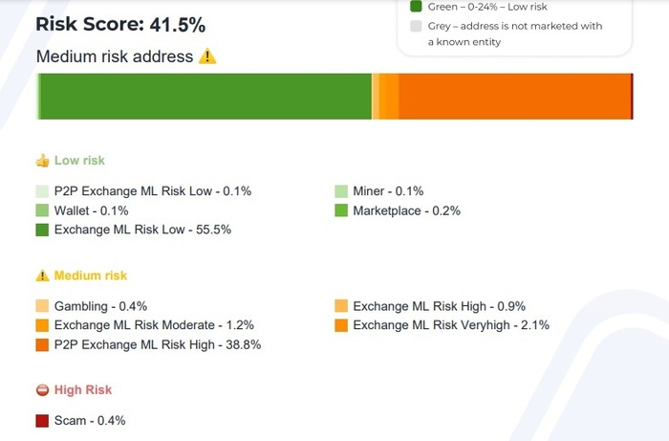Click the P2P Exchange ML Risk High swatch
The height and width of the screenshot is (441, 669).
tap(42, 344)
